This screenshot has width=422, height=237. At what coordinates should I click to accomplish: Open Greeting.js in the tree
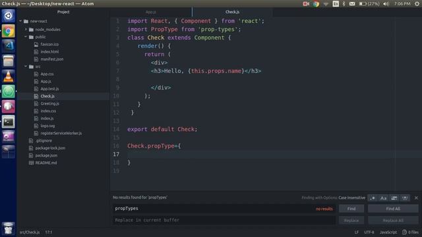click(50, 103)
